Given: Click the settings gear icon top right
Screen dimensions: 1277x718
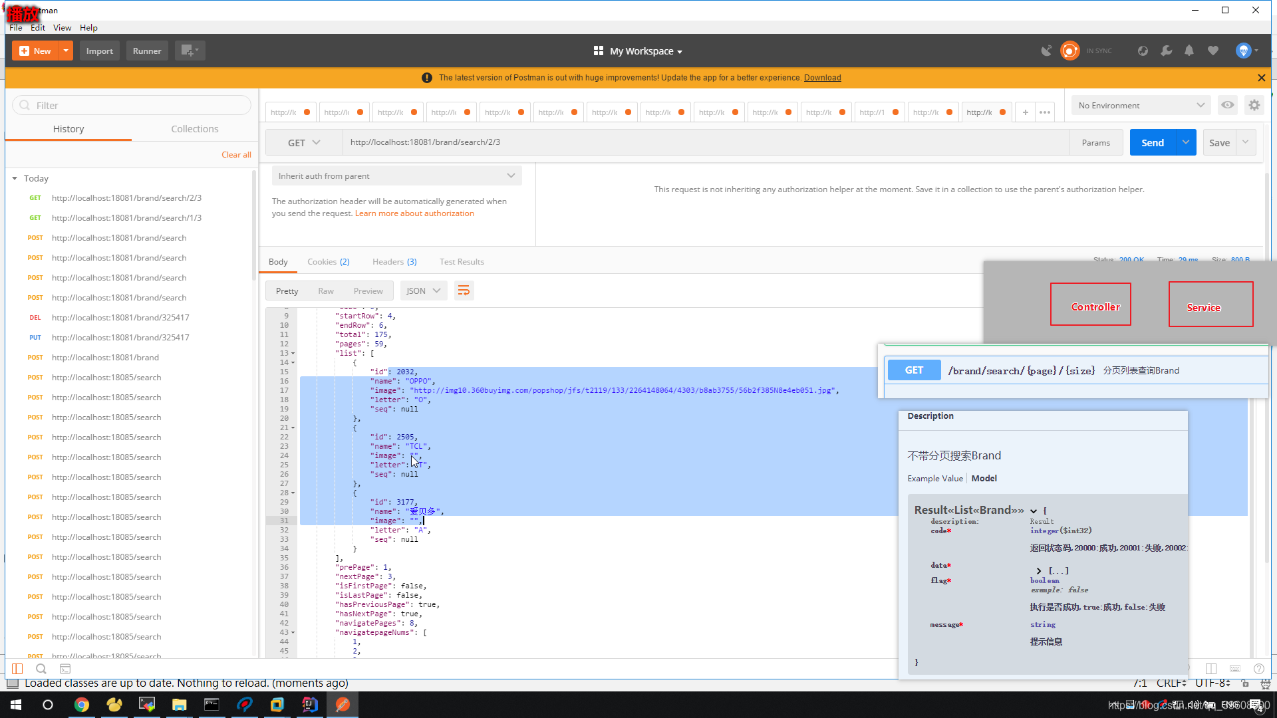Looking at the screenshot, I should click(1254, 104).
